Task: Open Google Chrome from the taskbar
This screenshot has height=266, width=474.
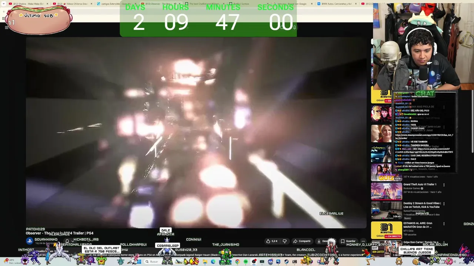Action: click(237, 262)
